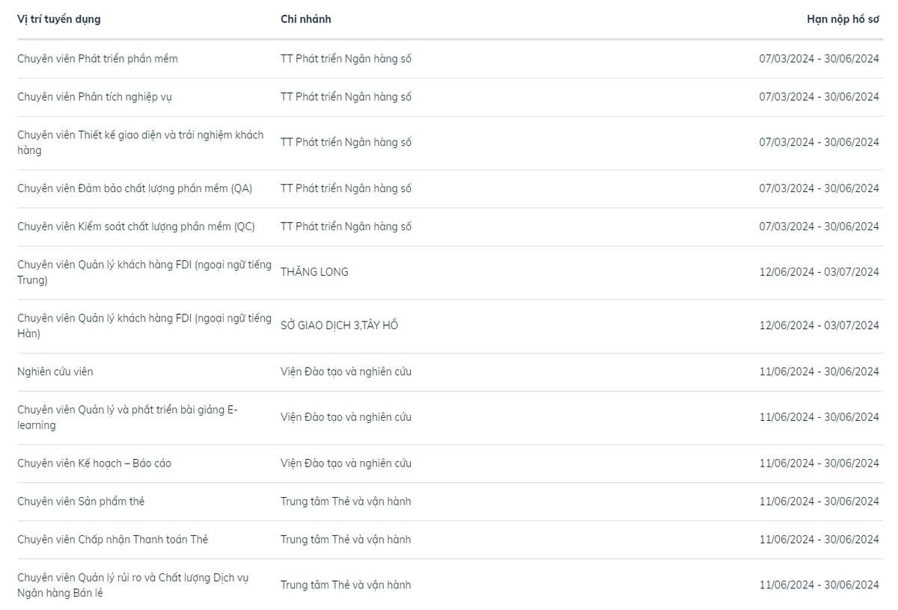Click the THĂNG LONG branch cell

tap(314, 272)
